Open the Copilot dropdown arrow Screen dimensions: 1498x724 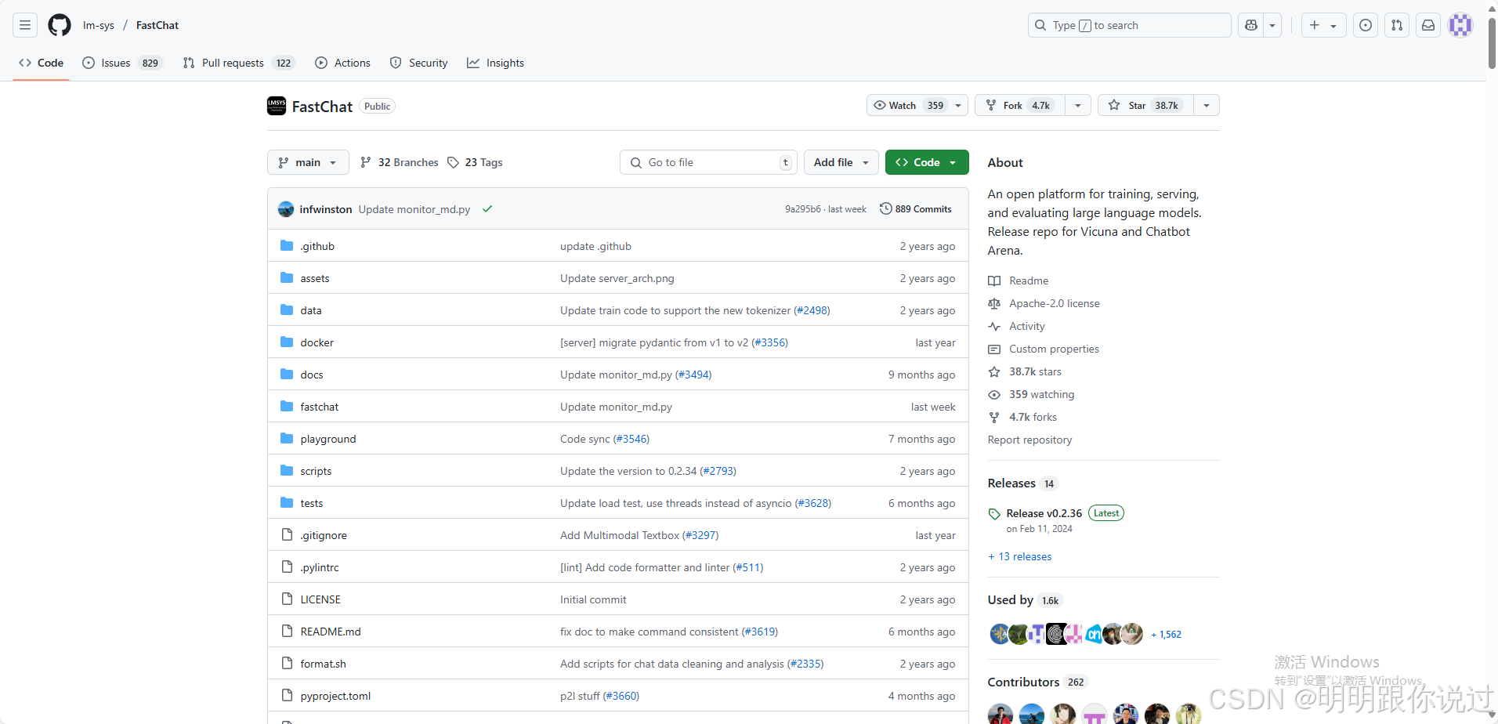point(1272,25)
